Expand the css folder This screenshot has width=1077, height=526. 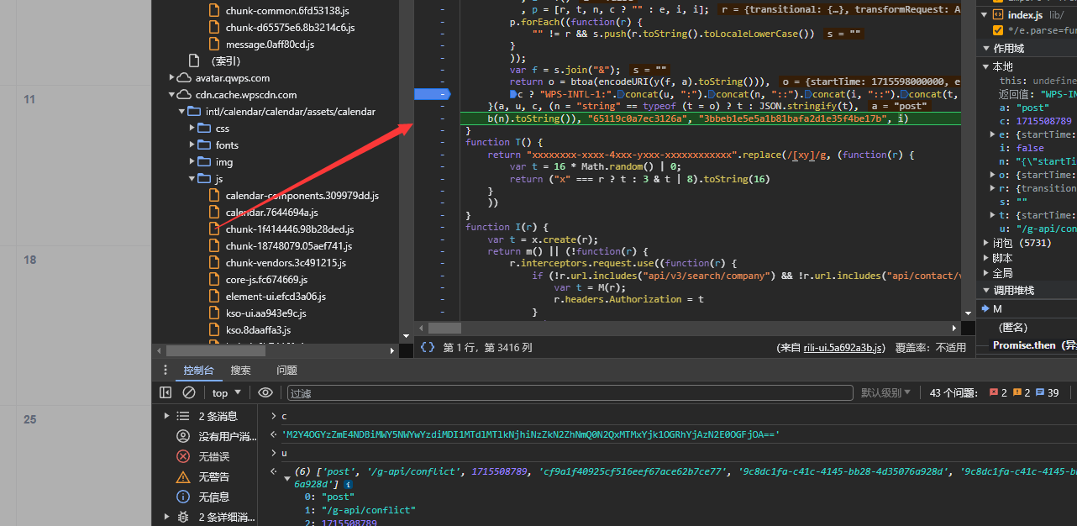pos(192,128)
